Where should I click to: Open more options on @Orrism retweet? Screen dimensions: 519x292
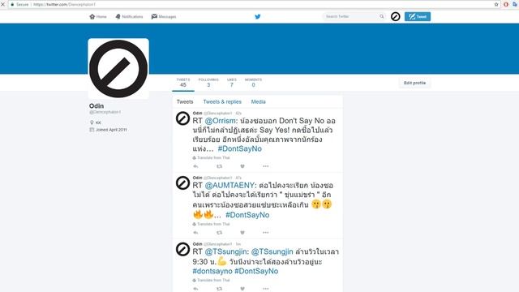coord(265,166)
